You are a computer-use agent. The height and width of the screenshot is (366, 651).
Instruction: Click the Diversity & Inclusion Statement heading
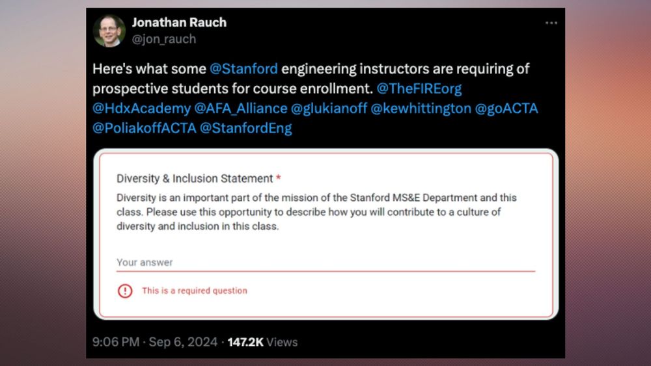(195, 179)
